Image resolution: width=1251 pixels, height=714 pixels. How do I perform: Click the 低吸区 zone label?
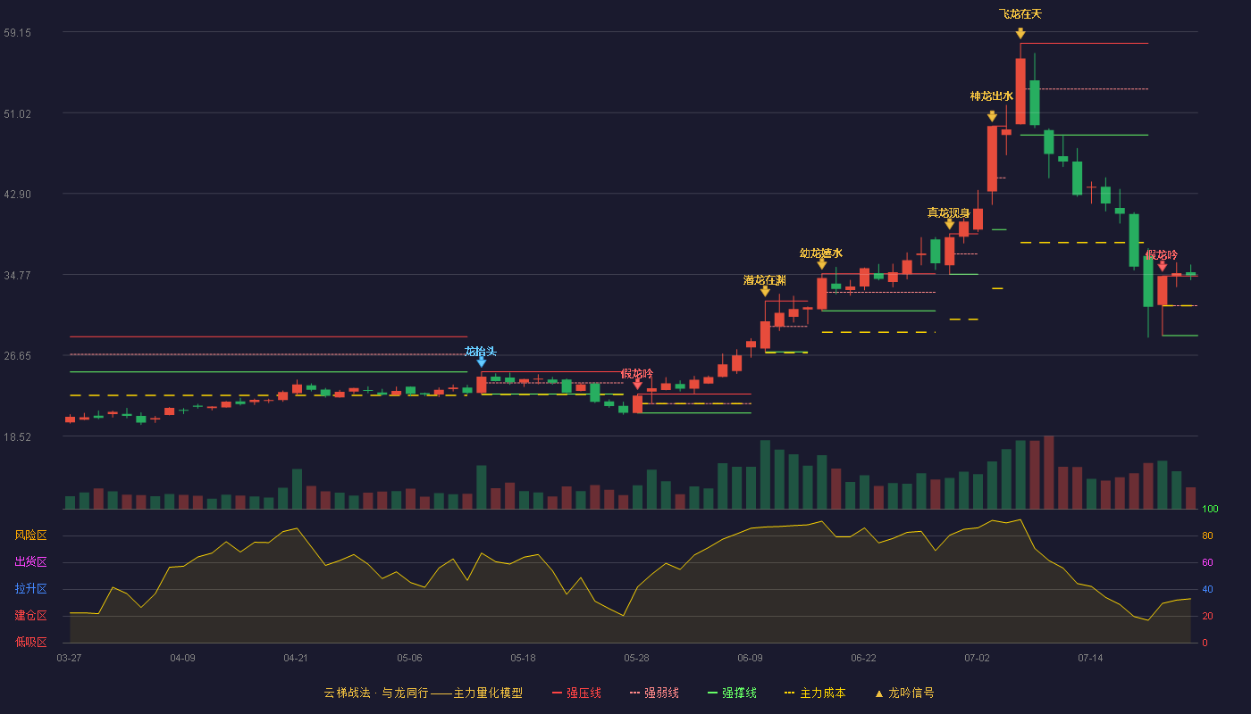point(30,642)
